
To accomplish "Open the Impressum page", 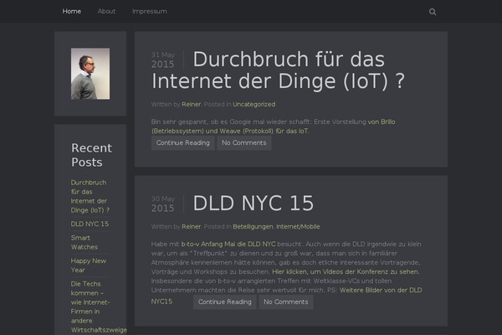I will [150, 11].
